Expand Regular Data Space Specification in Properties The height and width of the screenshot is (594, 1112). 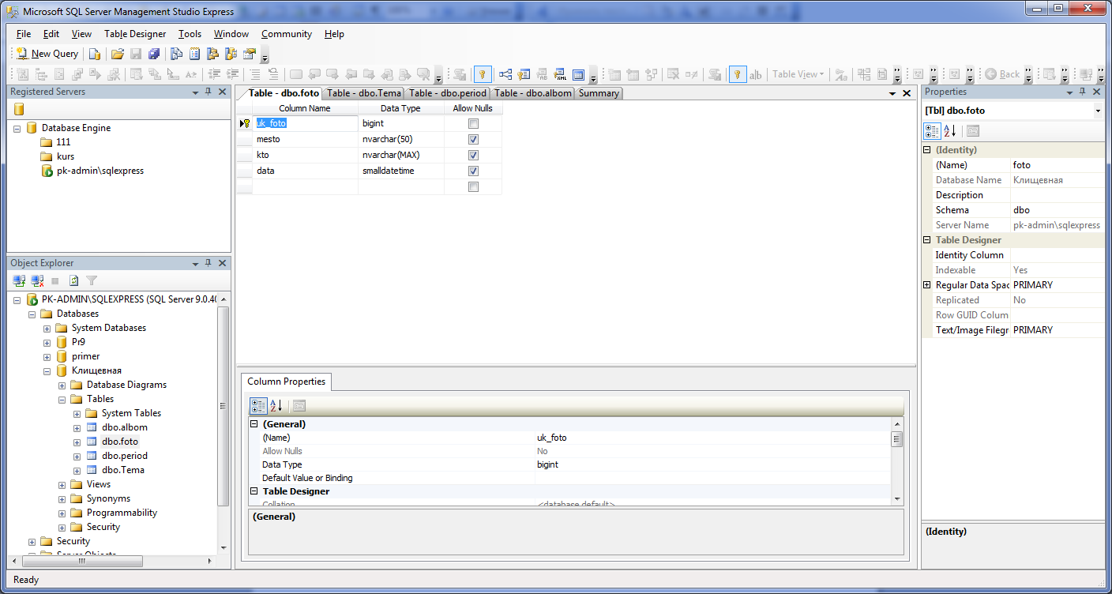pyautogui.click(x=927, y=285)
